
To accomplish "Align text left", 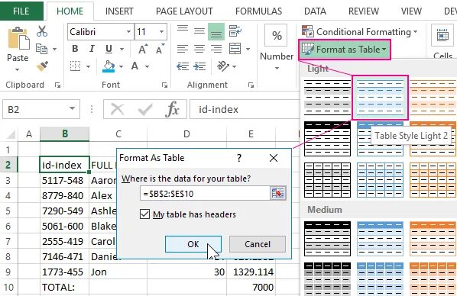I will tap(183, 49).
